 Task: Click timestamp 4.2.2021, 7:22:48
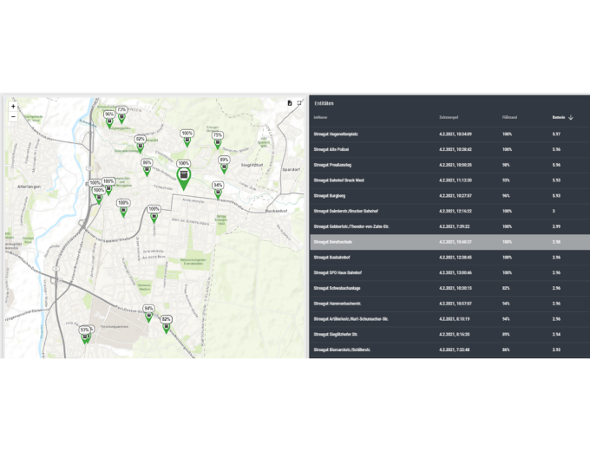tap(454, 350)
